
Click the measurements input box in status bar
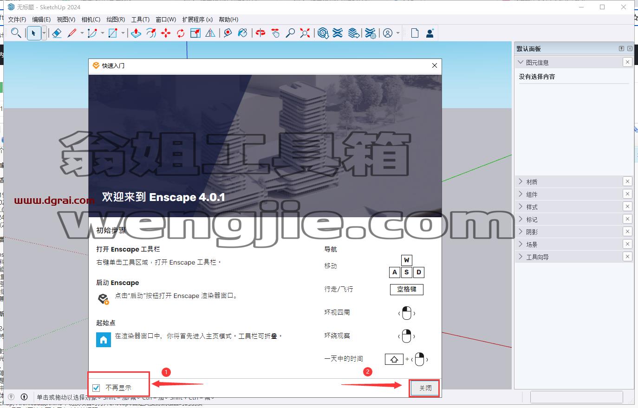point(576,397)
